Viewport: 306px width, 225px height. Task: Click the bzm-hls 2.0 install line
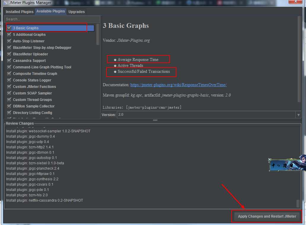(x=27, y=195)
